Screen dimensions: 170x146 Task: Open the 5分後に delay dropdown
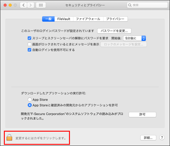point(134,38)
